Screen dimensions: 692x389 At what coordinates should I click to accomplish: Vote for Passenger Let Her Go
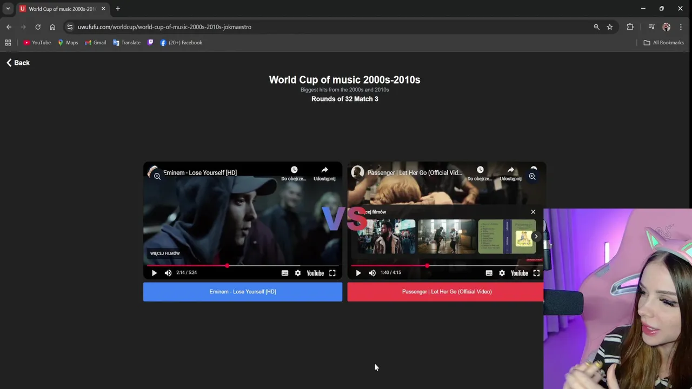click(x=445, y=292)
